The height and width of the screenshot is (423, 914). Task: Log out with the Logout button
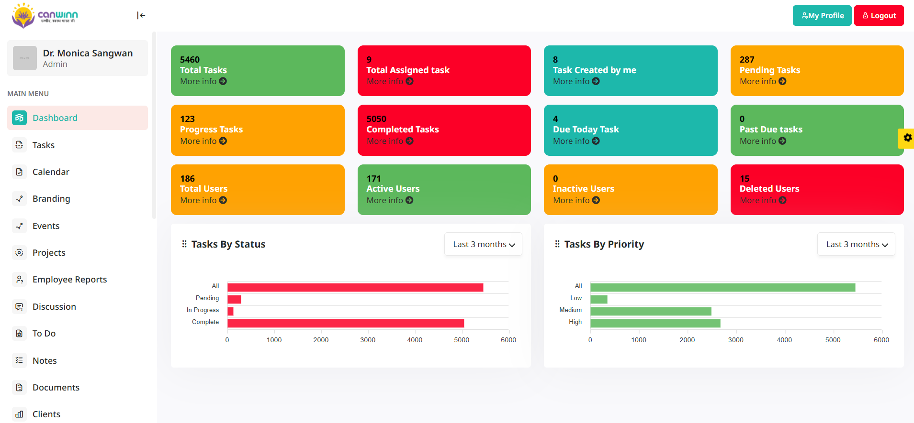pyautogui.click(x=879, y=15)
